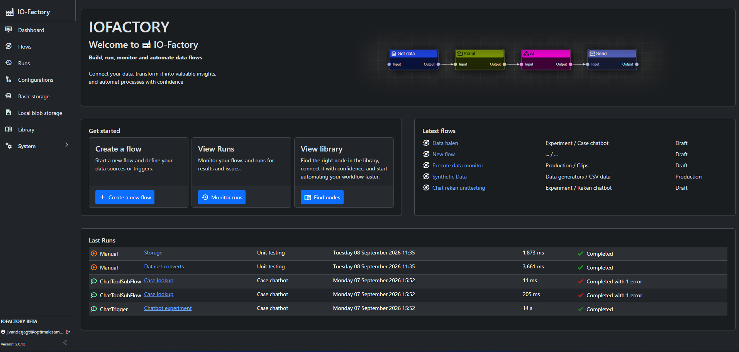Open the Dataset converts run link
This screenshot has height=352, width=739.
click(x=164, y=266)
